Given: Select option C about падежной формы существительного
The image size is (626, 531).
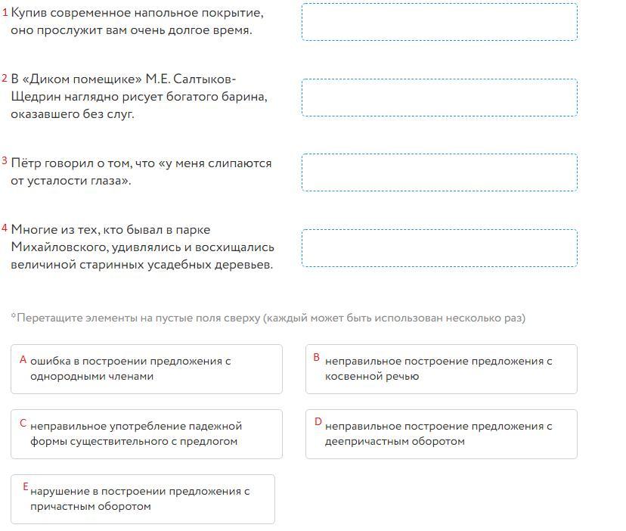Looking at the screenshot, I should coord(147,434).
